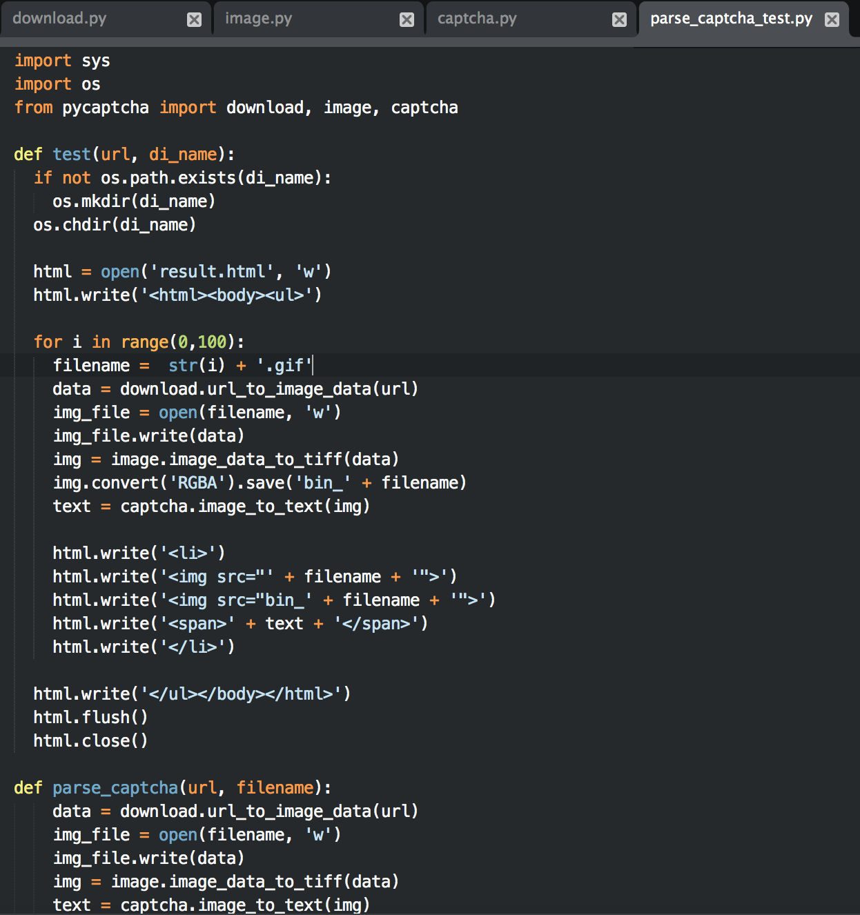Place cursor on the os.mkdir(di_name) line
The image size is (860, 915).
pos(134,201)
